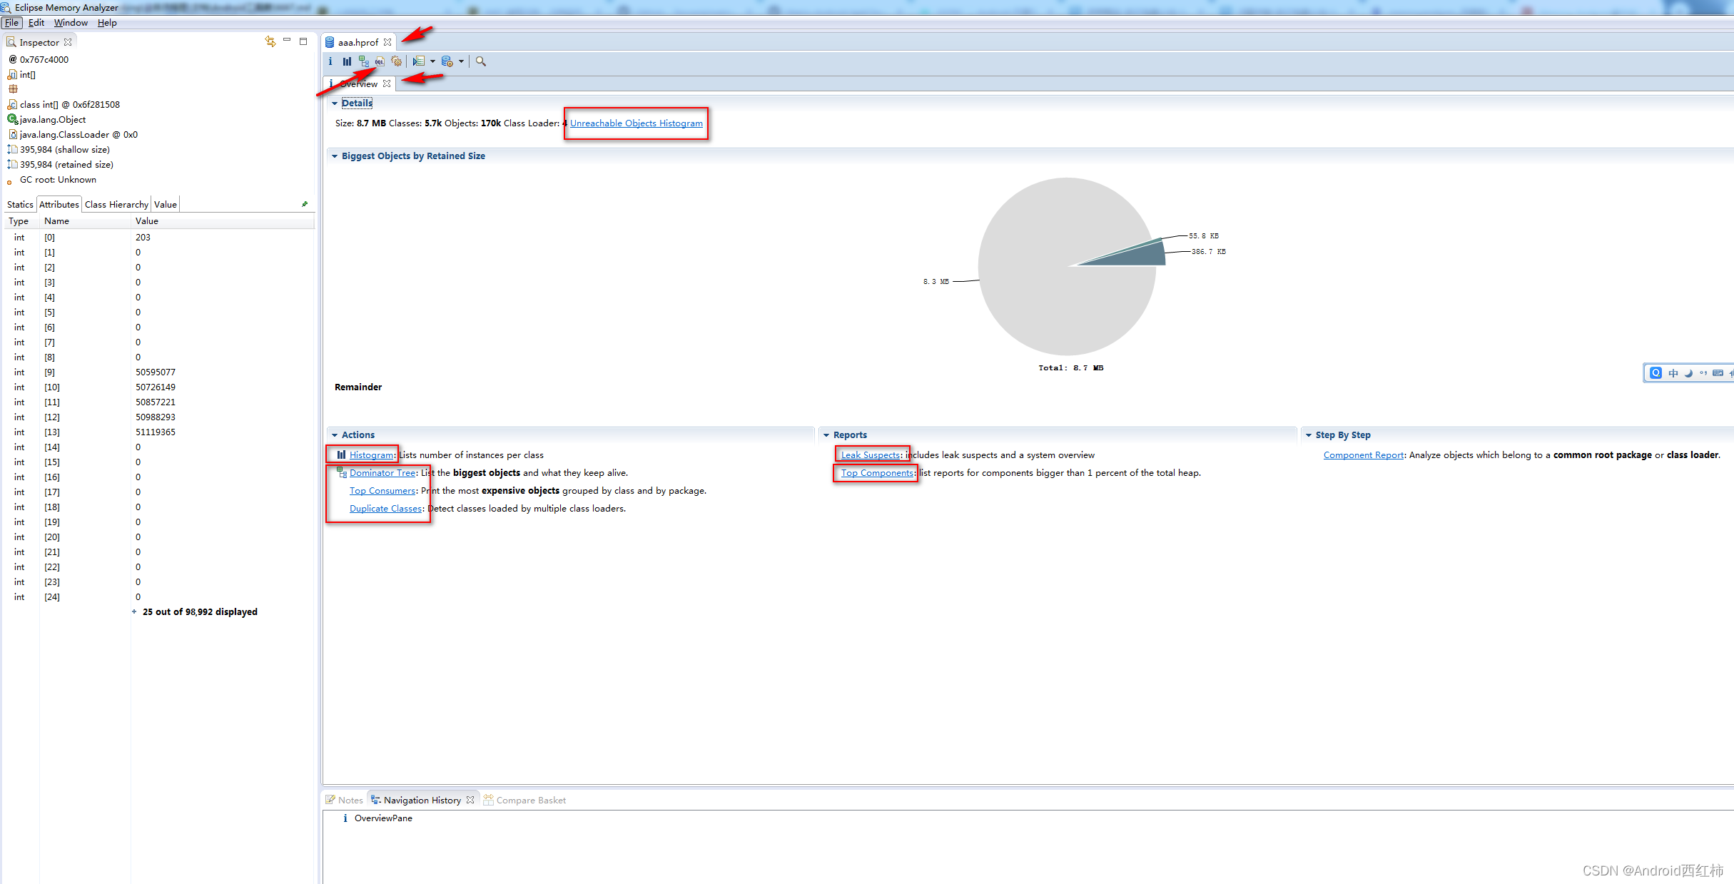Collapse the Actions section
The image size is (1734, 884).
click(x=335, y=435)
